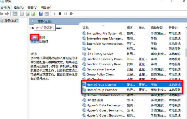The width and height of the screenshot is (187, 119).
Task: Click gear icon of Group Policy Client
Action: [84, 74]
